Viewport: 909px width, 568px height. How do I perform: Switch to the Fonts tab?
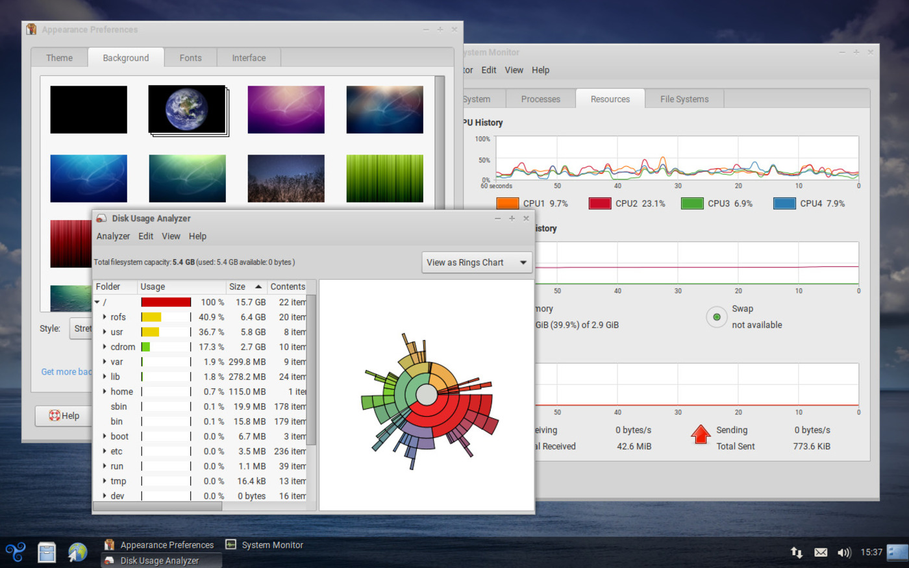190,58
